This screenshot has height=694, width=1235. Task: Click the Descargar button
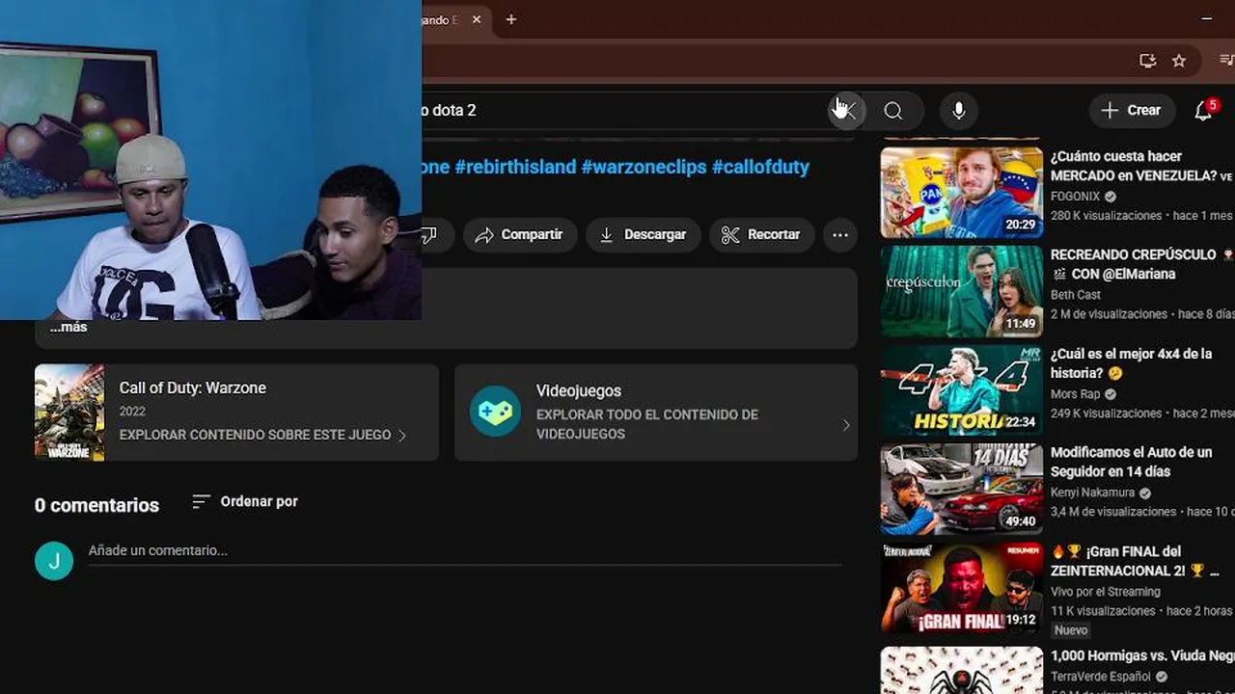tap(644, 234)
